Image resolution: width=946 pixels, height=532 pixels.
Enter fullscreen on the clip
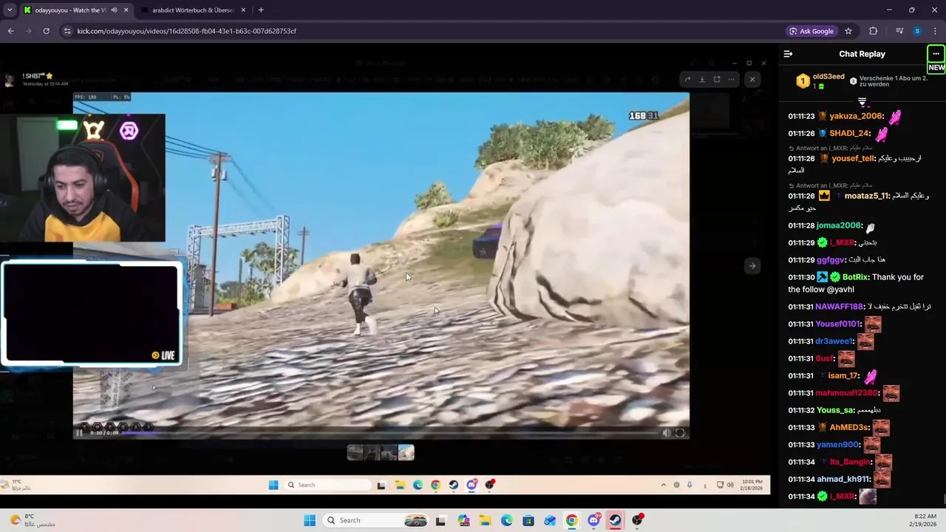[x=680, y=433]
